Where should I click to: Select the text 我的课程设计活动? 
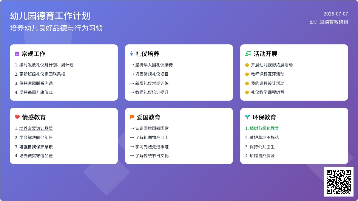268,83
